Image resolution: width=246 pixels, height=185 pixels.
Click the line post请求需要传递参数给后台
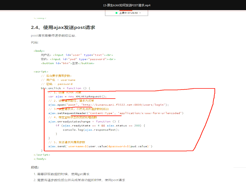coord(53,36)
